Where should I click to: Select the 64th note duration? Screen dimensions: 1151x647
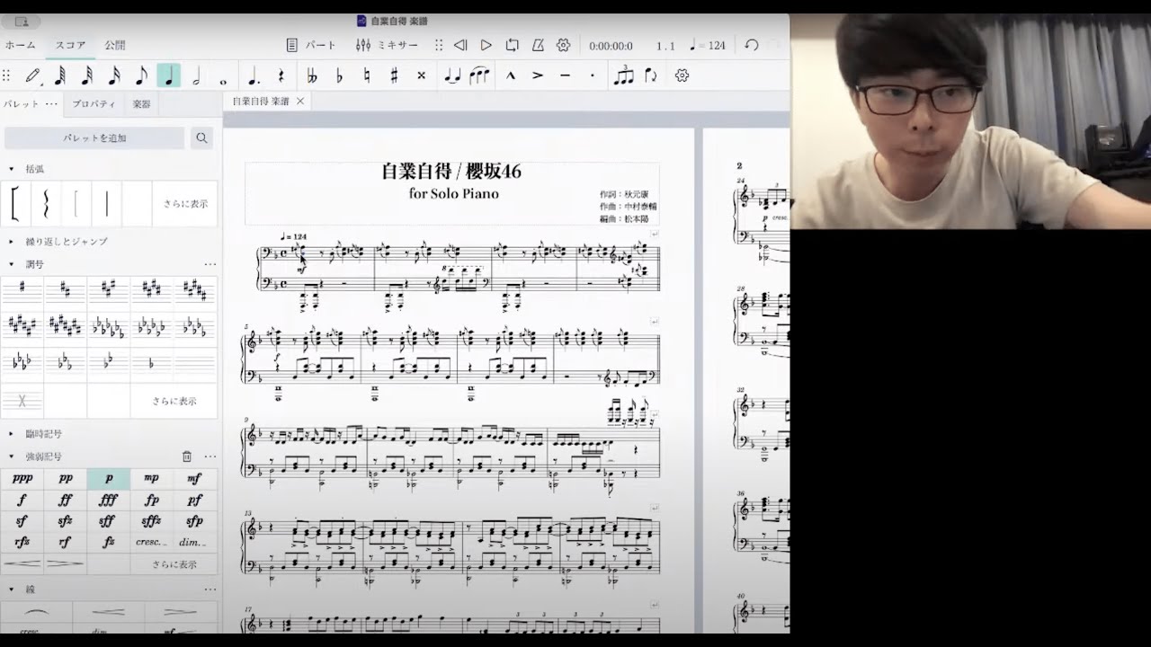coord(60,75)
